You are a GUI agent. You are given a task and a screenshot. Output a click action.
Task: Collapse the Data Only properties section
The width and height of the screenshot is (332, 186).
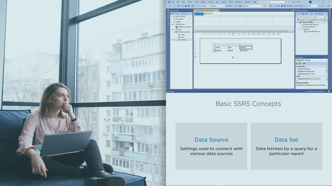click(296, 67)
